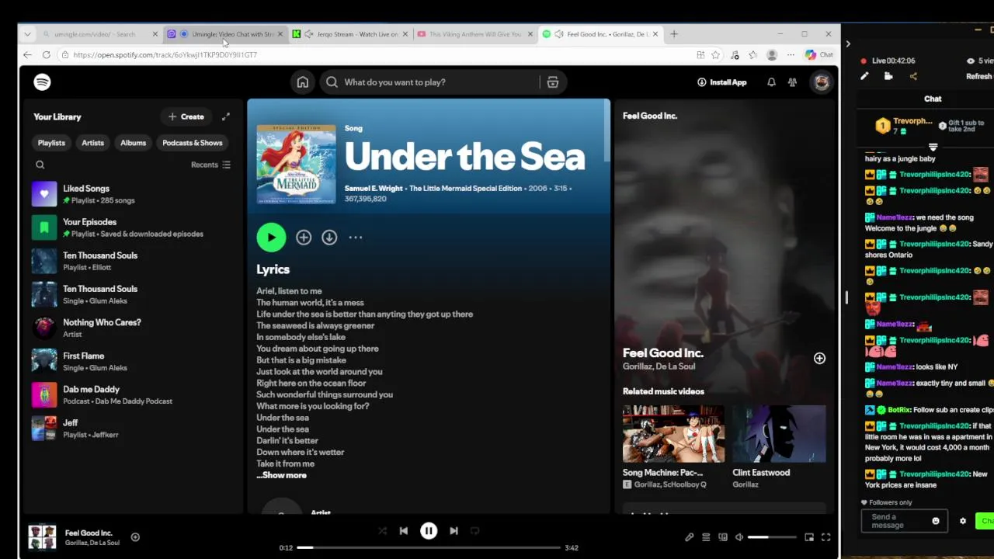
Task: Open the Samuel E. Wright artist link
Action: (374, 189)
